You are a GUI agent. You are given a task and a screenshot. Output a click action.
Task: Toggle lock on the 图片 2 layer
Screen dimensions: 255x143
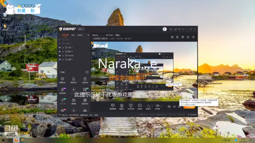63,51
